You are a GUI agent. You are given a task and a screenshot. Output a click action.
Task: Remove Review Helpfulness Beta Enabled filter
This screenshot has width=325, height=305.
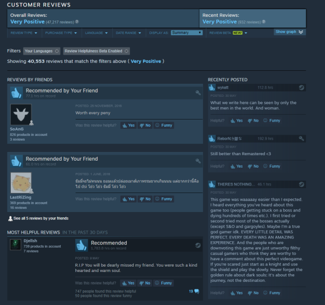click(x=126, y=51)
